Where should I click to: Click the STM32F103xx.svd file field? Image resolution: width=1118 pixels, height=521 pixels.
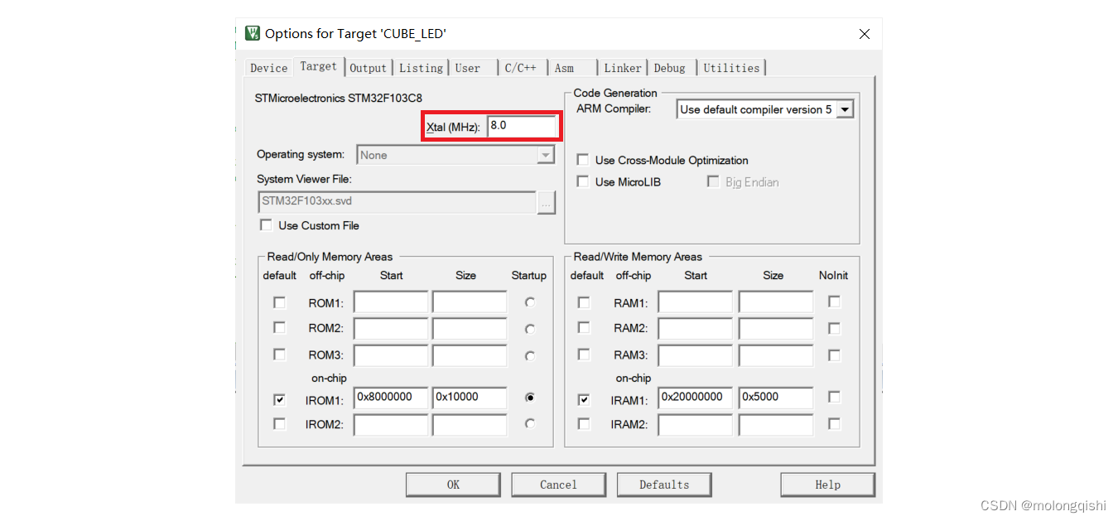[398, 201]
